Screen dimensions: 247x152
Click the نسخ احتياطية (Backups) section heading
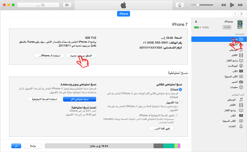point(178,73)
